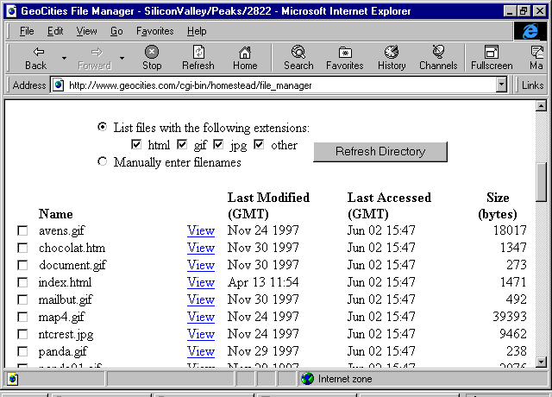Open the Favorites menu
The image size is (552, 397).
[x=155, y=31]
